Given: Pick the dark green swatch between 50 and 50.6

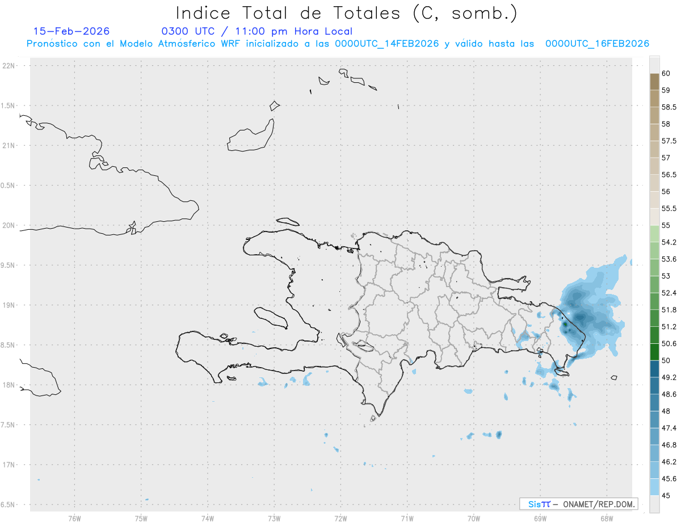Looking at the screenshot, I should coord(654,352).
